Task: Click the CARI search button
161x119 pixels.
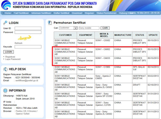Action: (105, 28)
